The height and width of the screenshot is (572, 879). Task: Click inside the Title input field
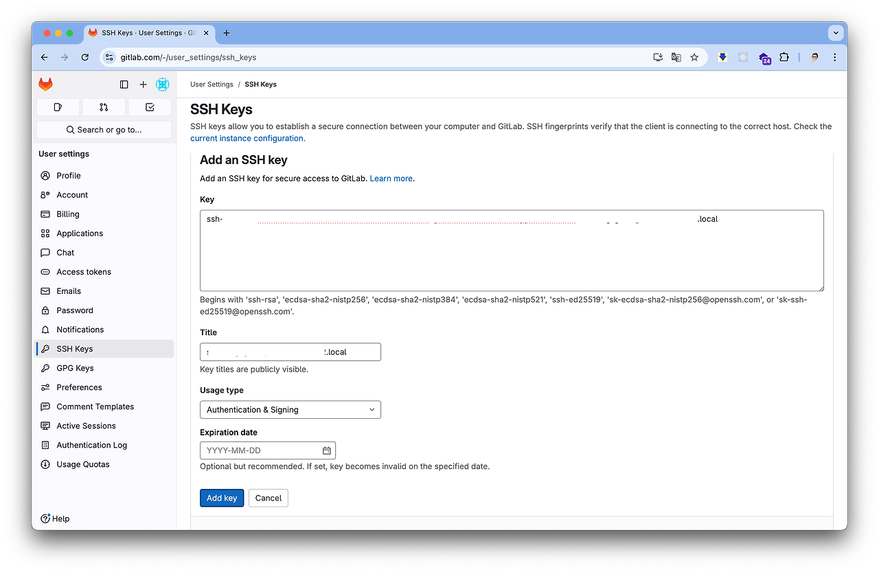290,352
